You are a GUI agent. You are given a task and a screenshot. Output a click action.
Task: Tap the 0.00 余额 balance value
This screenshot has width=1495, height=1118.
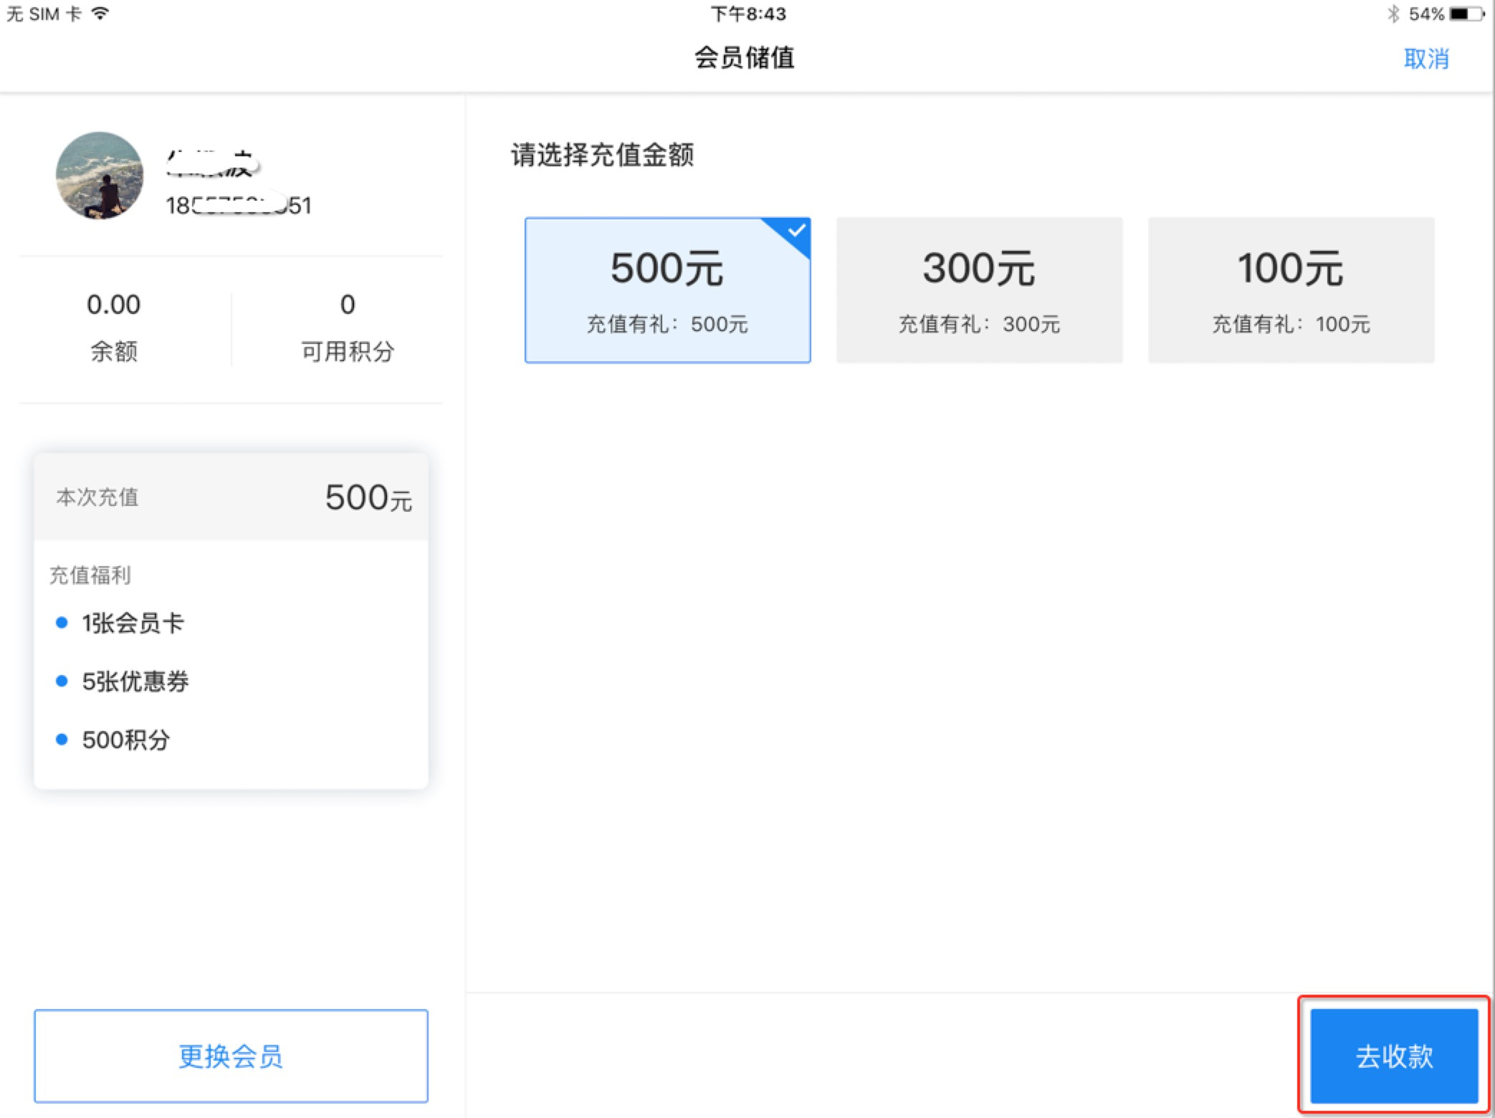pyautogui.click(x=113, y=305)
